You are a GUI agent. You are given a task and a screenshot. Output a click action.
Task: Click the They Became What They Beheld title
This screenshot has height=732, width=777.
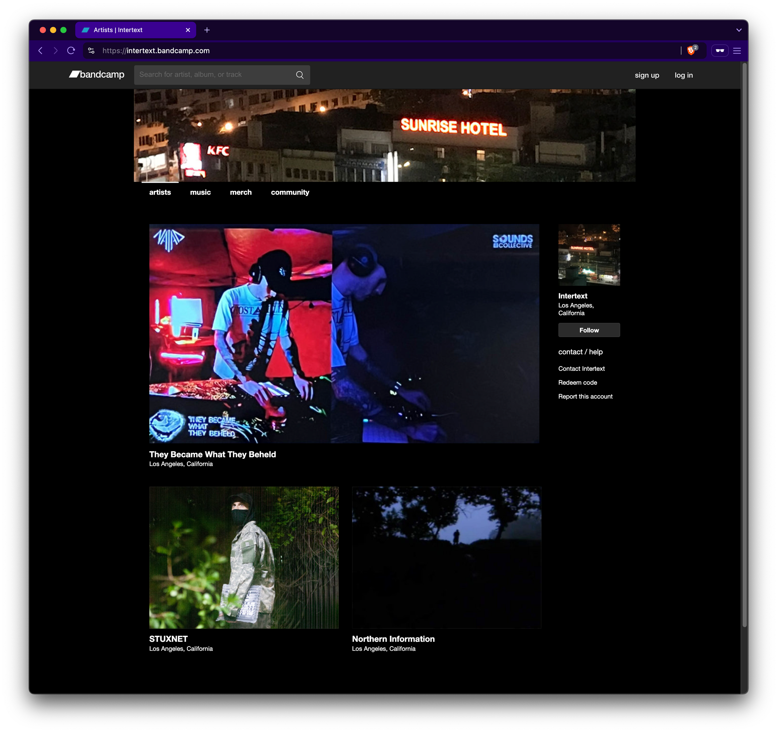click(x=213, y=454)
